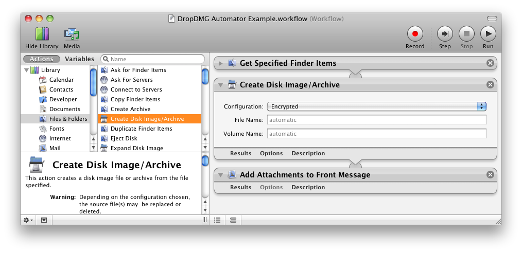522x253 pixels.
Task: Select Create Disk Image/Archive in action list
Action: pos(149,119)
